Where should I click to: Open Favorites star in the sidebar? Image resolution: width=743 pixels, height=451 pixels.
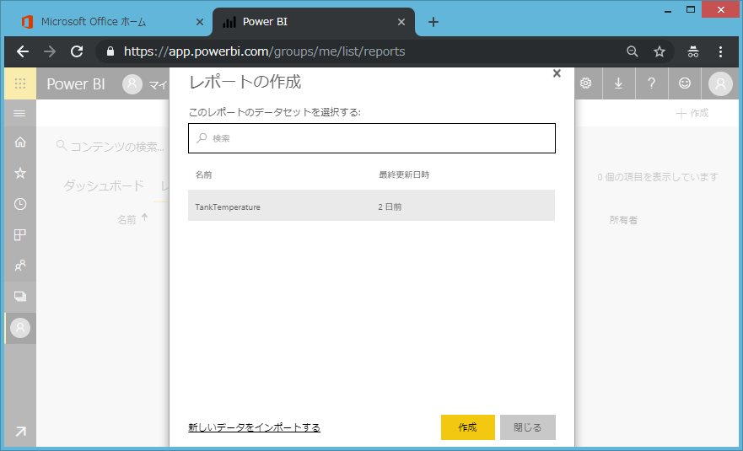click(20, 173)
